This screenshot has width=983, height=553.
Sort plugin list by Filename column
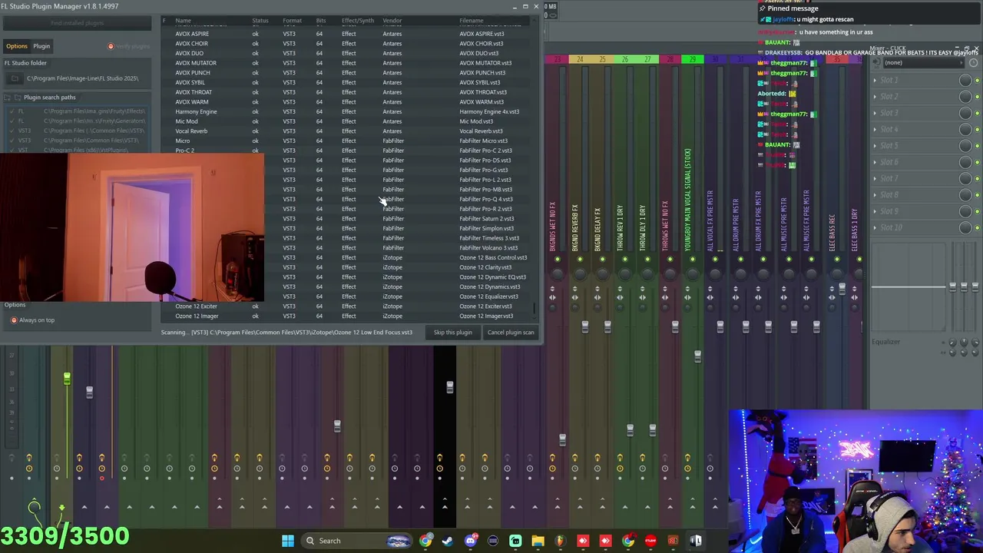tap(472, 21)
